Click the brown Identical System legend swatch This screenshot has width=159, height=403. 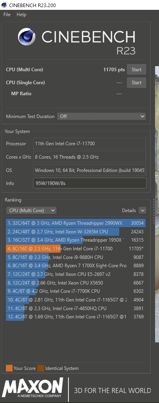(x=41, y=368)
